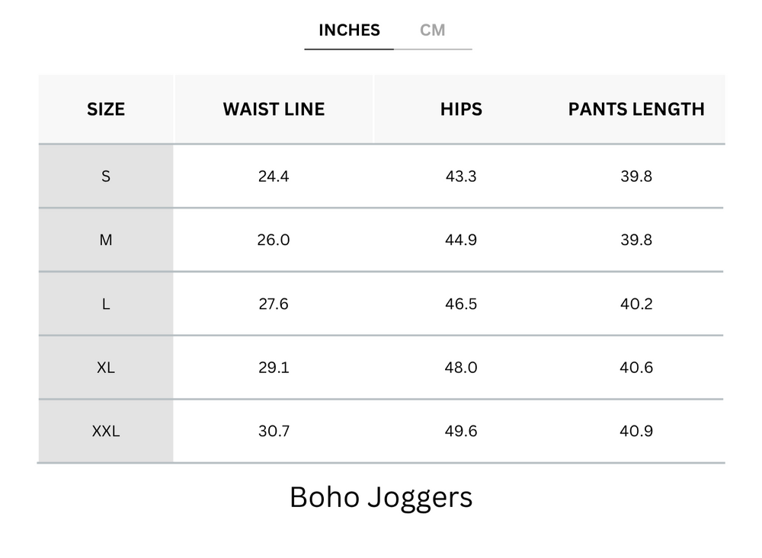
Task: Switch to the CM tab
Action: [432, 30]
